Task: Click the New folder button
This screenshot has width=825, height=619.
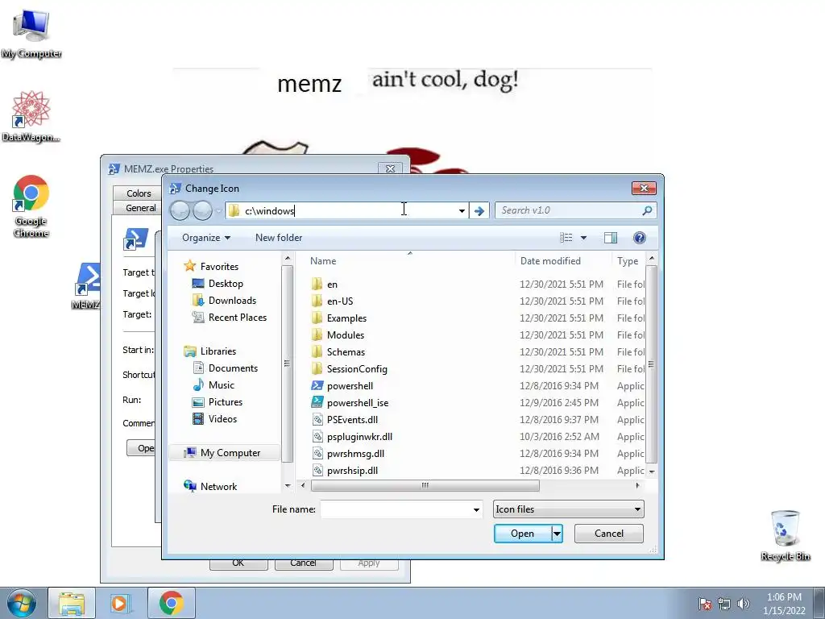Action: 279,238
